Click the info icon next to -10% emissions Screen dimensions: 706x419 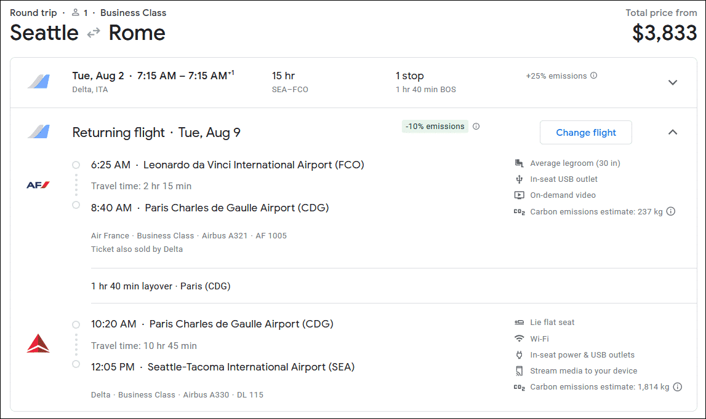(x=476, y=127)
